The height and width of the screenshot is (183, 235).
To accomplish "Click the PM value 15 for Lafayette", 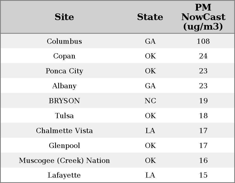I will coord(203,175).
